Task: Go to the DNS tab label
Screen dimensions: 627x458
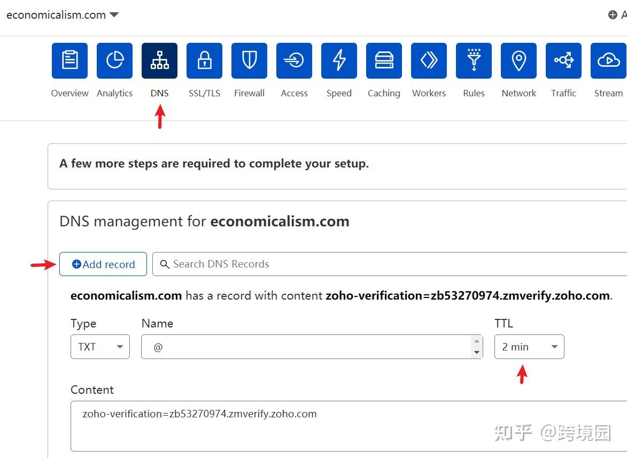Action: pyautogui.click(x=159, y=93)
